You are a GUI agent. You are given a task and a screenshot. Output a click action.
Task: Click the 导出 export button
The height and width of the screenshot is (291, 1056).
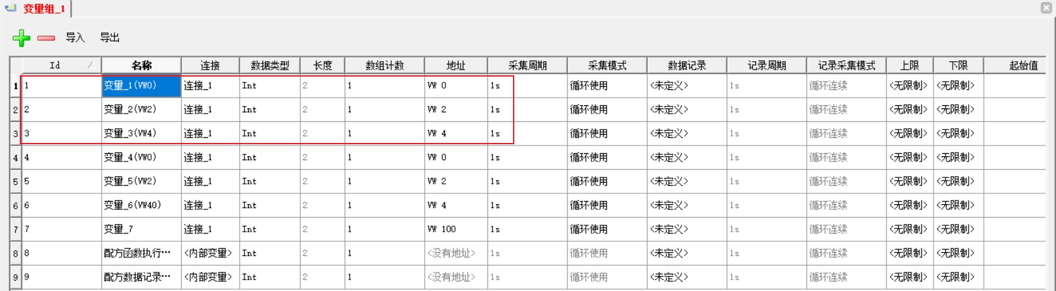110,38
